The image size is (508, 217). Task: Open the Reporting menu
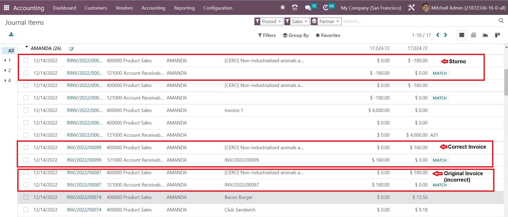[x=184, y=8]
